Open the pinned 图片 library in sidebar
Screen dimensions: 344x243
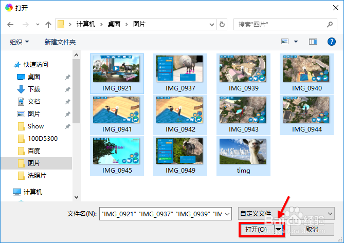[34, 114]
